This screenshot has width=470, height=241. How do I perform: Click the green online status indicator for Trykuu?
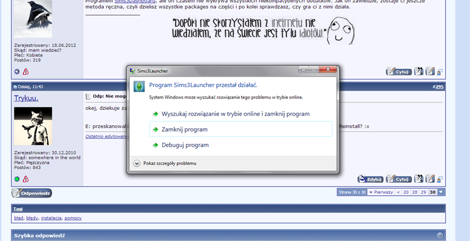coord(17,179)
